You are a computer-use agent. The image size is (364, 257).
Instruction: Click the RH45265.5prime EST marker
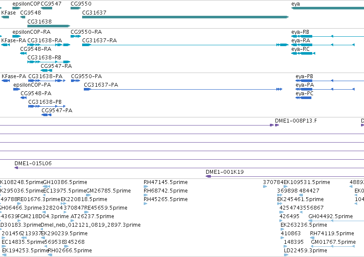[x=145, y=204]
